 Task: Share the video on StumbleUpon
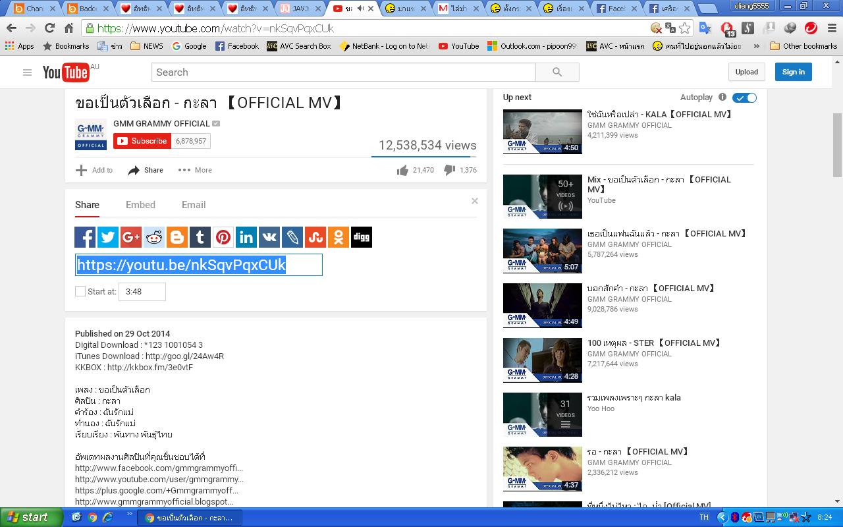315,237
